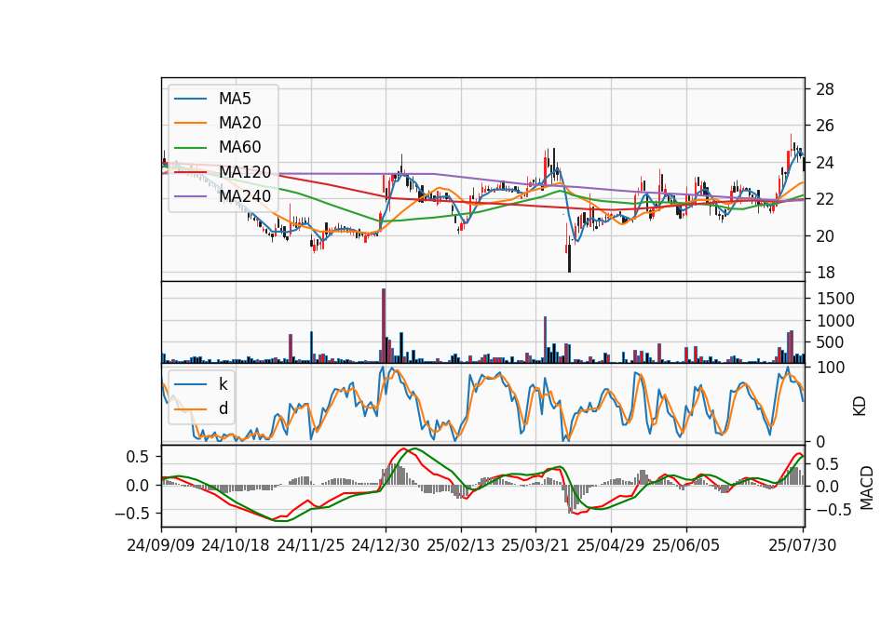Click the price axis value 28
The width and height of the screenshot is (894, 642).
(825, 89)
